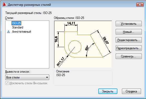
Task: Expand the Все стили dropdown list
Action: (27, 77)
